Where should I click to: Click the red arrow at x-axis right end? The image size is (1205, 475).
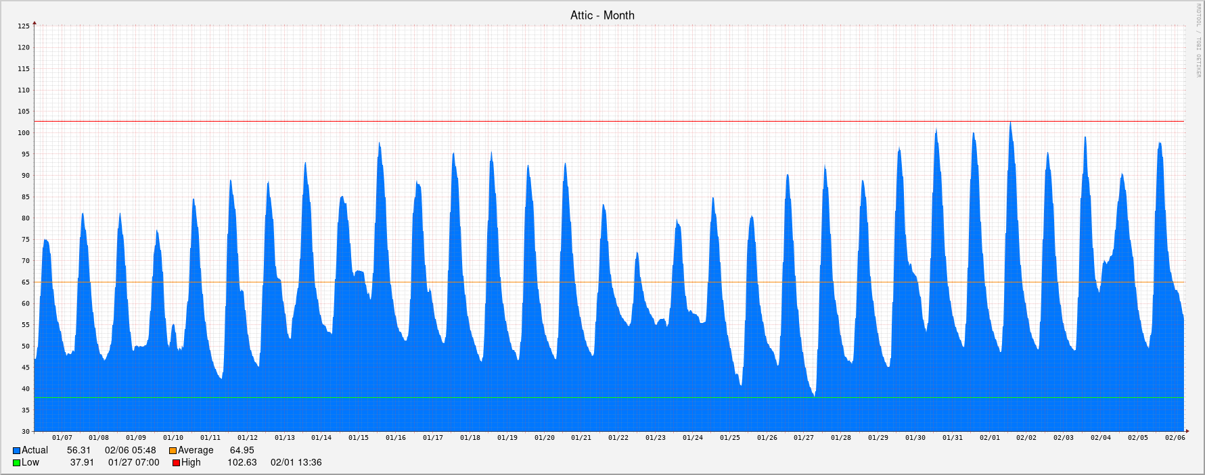1187,431
